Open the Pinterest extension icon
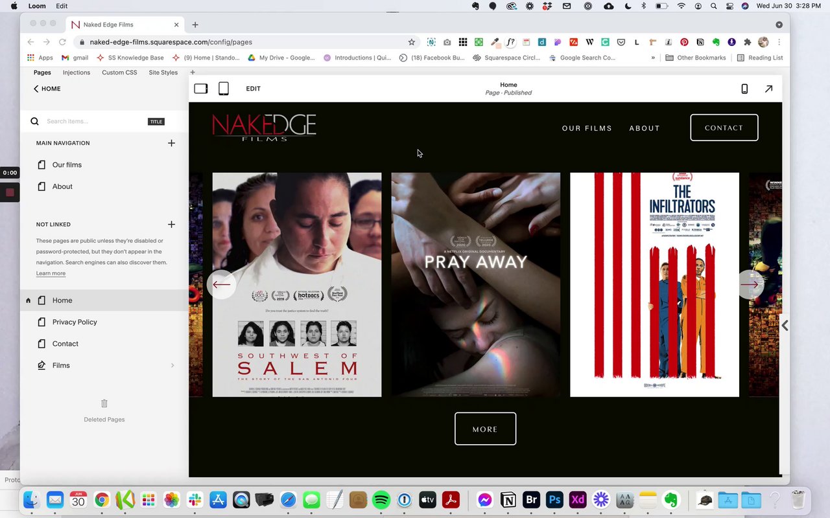 pyautogui.click(x=684, y=42)
